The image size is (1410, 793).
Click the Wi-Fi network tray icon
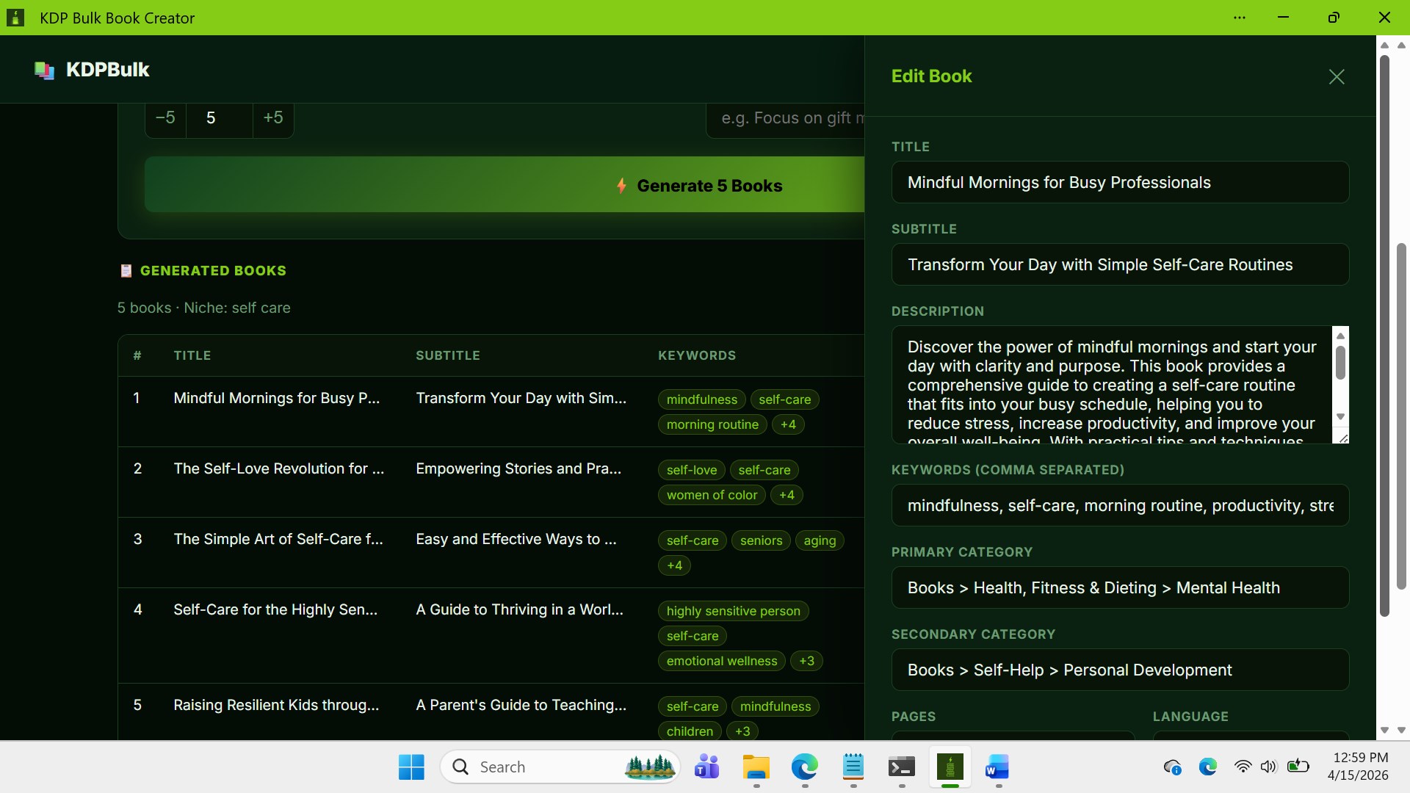[x=1243, y=767]
